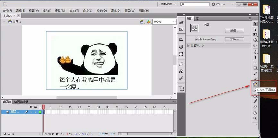The width and height of the screenshot is (278, 138).
Task: Select the Selection arrow tool
Action: point(255,24)
